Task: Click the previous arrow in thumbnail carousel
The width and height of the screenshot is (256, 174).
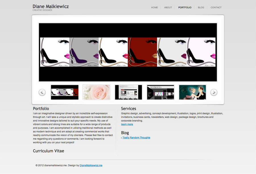Action: click(x=42, y=92)
